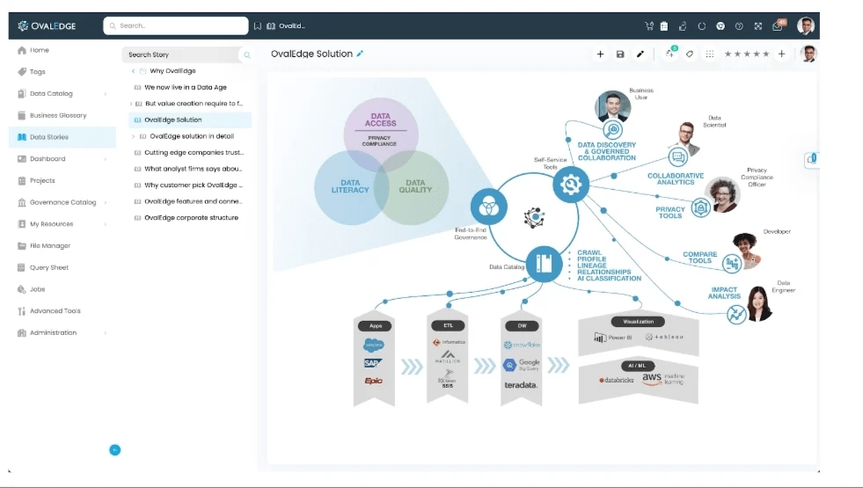This screenshot has width=863, height=488.
Task: Click the Search Story input field
Action: click(x=179, y=55)
